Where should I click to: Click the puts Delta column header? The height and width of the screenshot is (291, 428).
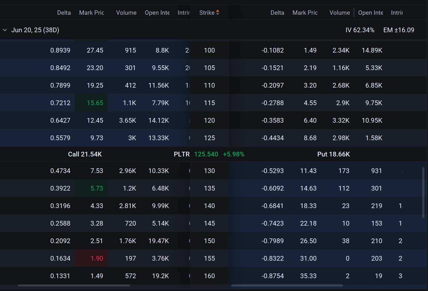click(277, 13)
